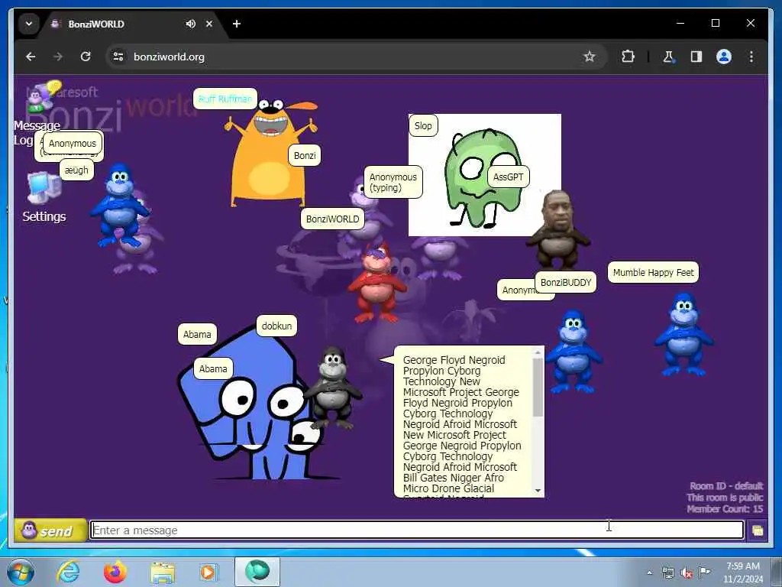Click the Mumble Happy Feet name tag
Viewport: 782px width, 587px height.
653,272
